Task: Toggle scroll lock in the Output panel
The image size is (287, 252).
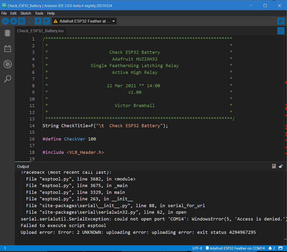Action: pyautogui.click(x=281, y=166)
